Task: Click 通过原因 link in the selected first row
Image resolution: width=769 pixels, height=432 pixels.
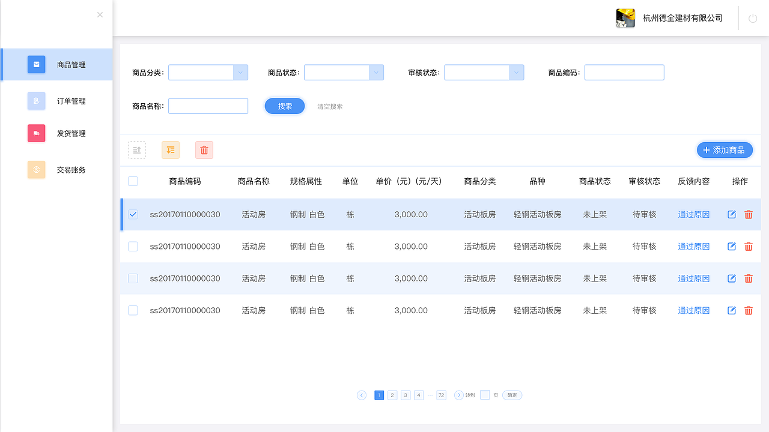Action: click(694, 214)
